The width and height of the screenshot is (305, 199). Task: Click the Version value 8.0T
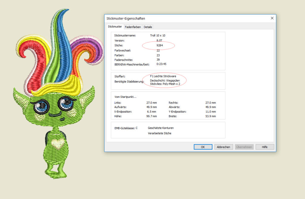[159, 41]
